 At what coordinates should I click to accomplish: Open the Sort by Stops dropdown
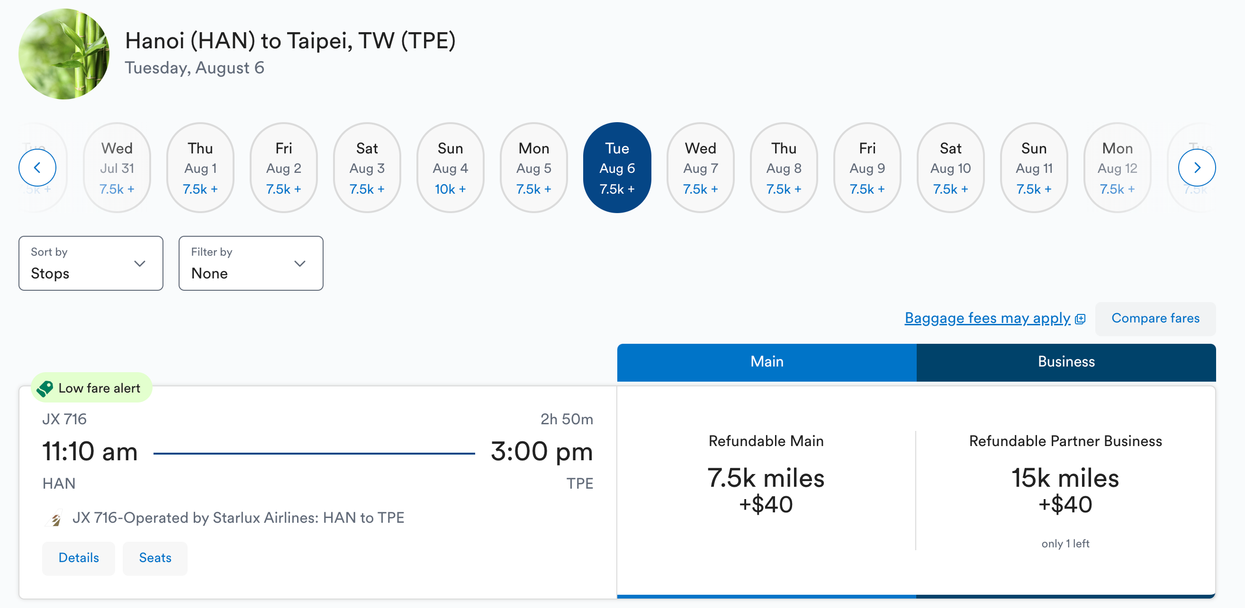(91, 263)
